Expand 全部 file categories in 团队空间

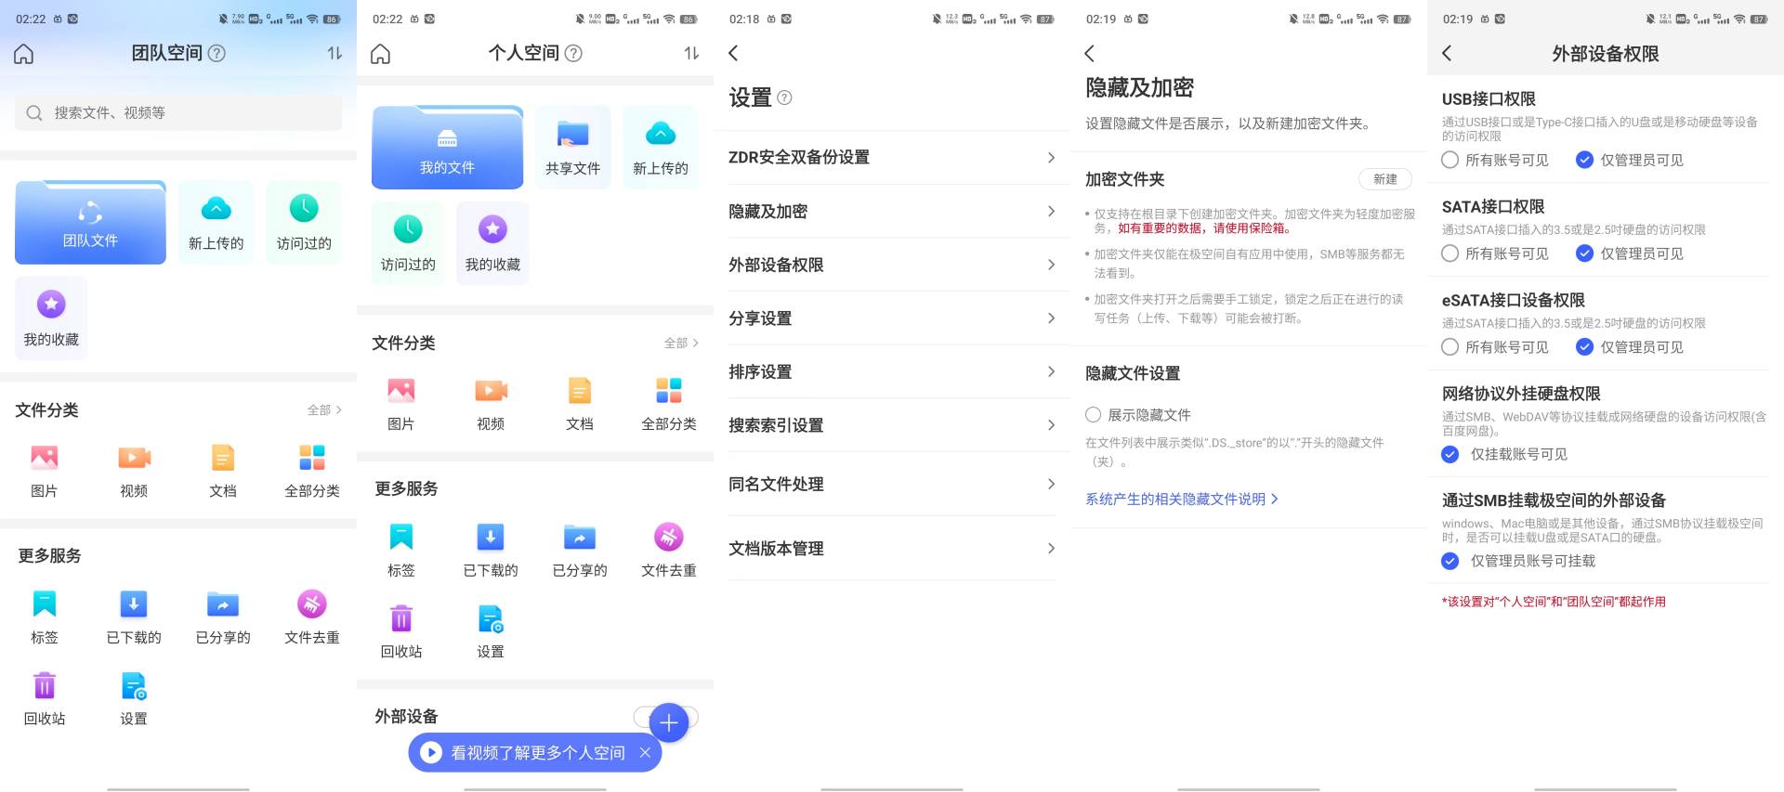tap(324, 409)
